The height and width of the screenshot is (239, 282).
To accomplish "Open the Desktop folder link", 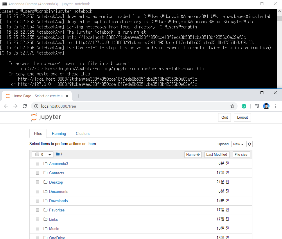I will 56,182.
